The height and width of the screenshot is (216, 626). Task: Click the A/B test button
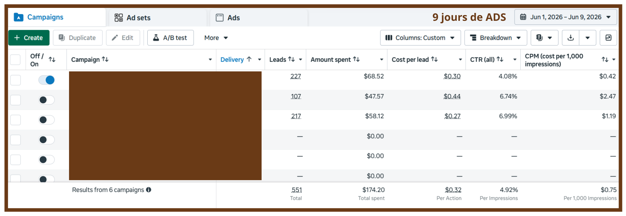tap(170, 38)
